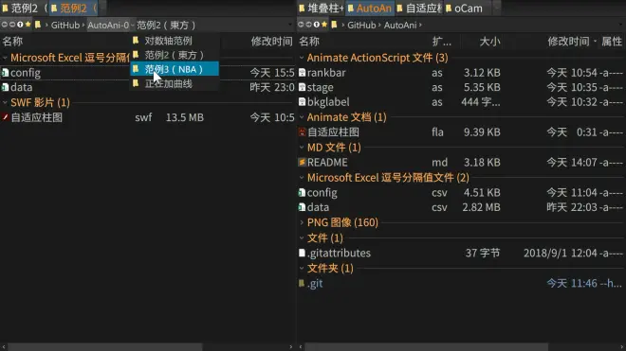The height and width of the screenshot is (351, 626).
Task: Open left address bar history dropdown arrow
Action: 290,25
